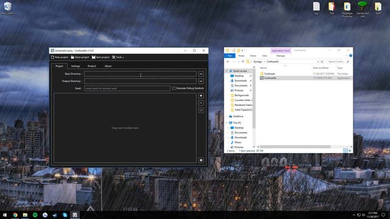Viewport: 390px width, 219px height.
Task: Click the drag input modules area
Action: click(125, 128)
